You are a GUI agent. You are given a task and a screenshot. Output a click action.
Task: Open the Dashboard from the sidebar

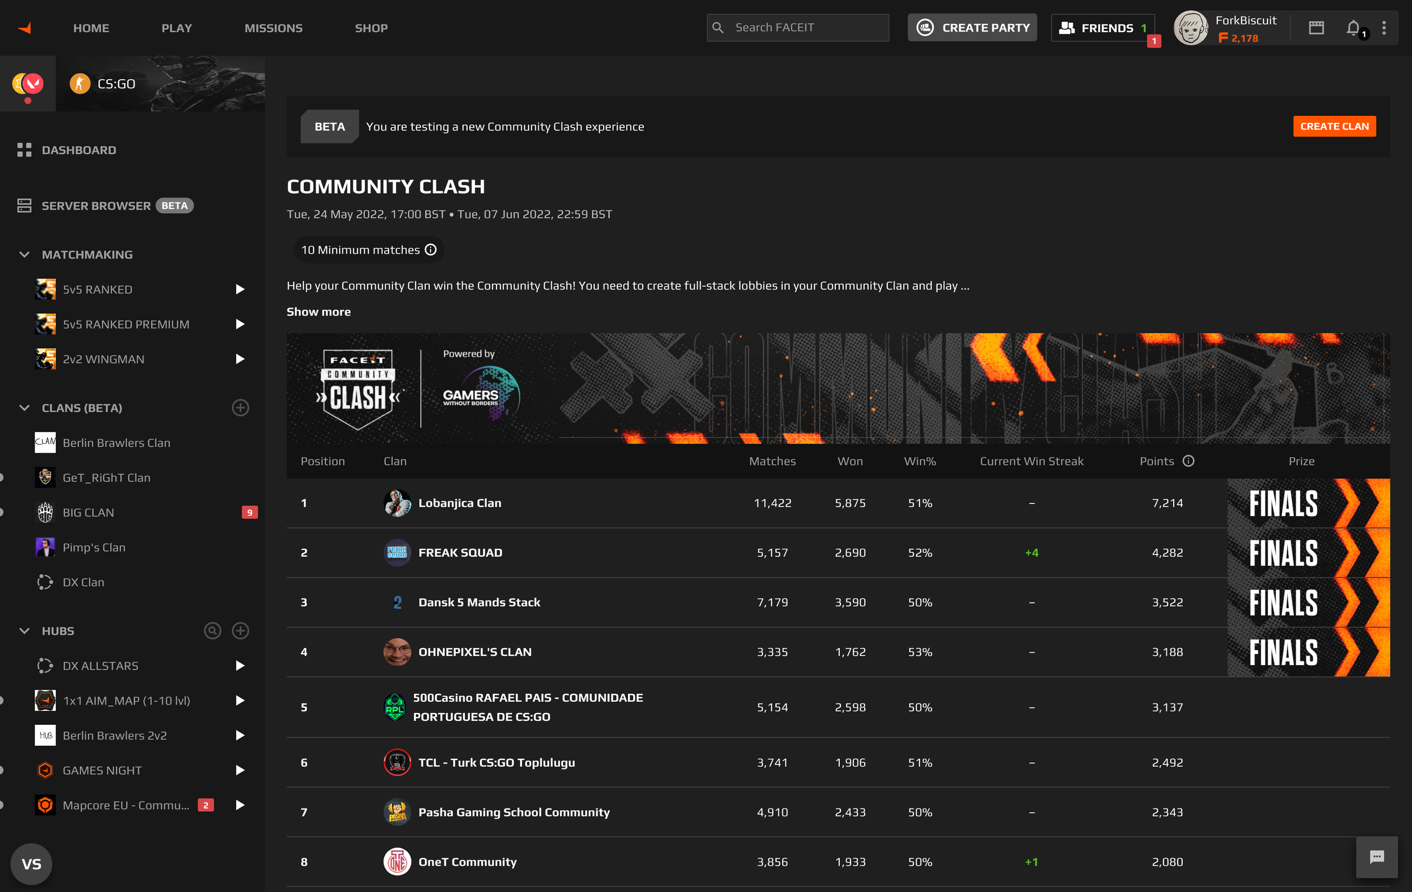pos(79,150)
